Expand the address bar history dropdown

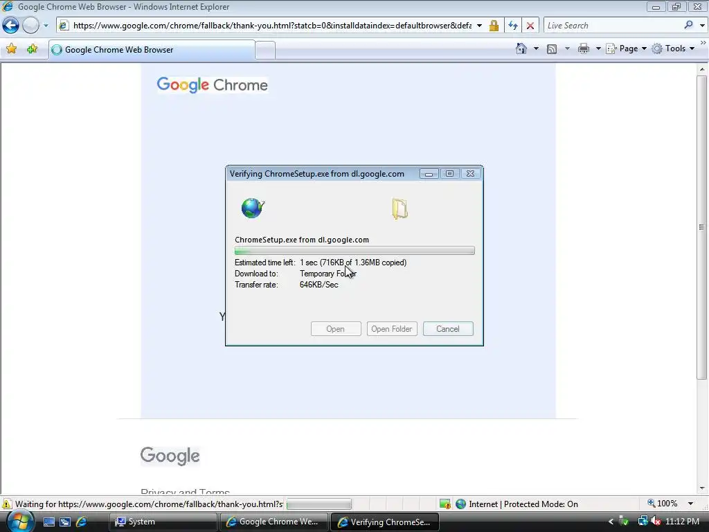(479, 26)
